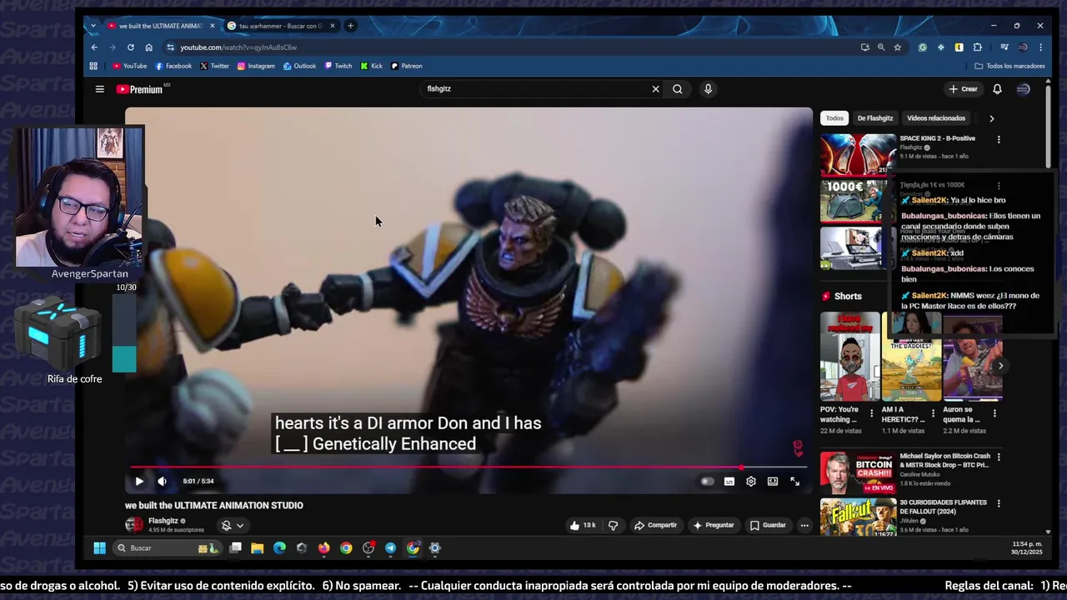Open the YouTube account avatar menu
This screenshot has height=600, width=1067.
point(1024,89)
